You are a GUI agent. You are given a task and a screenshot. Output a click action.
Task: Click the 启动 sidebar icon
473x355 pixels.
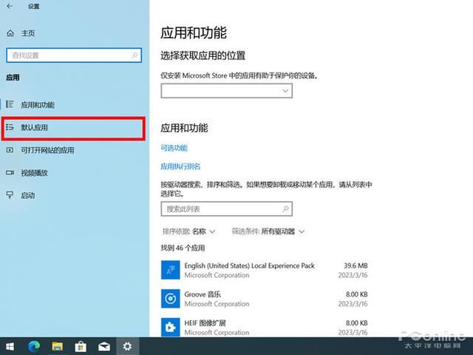(10, 195)
